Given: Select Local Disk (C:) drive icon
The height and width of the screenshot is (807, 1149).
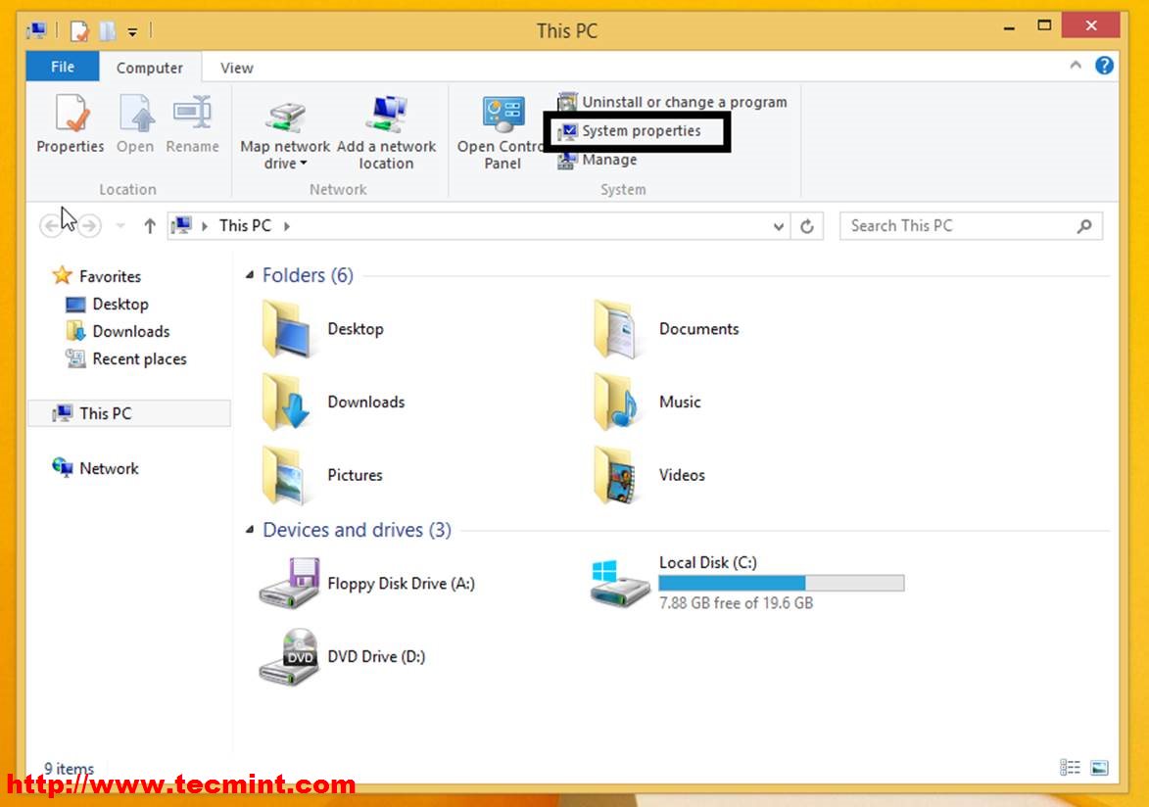Looking at the screenshot, I should (619, 584).
